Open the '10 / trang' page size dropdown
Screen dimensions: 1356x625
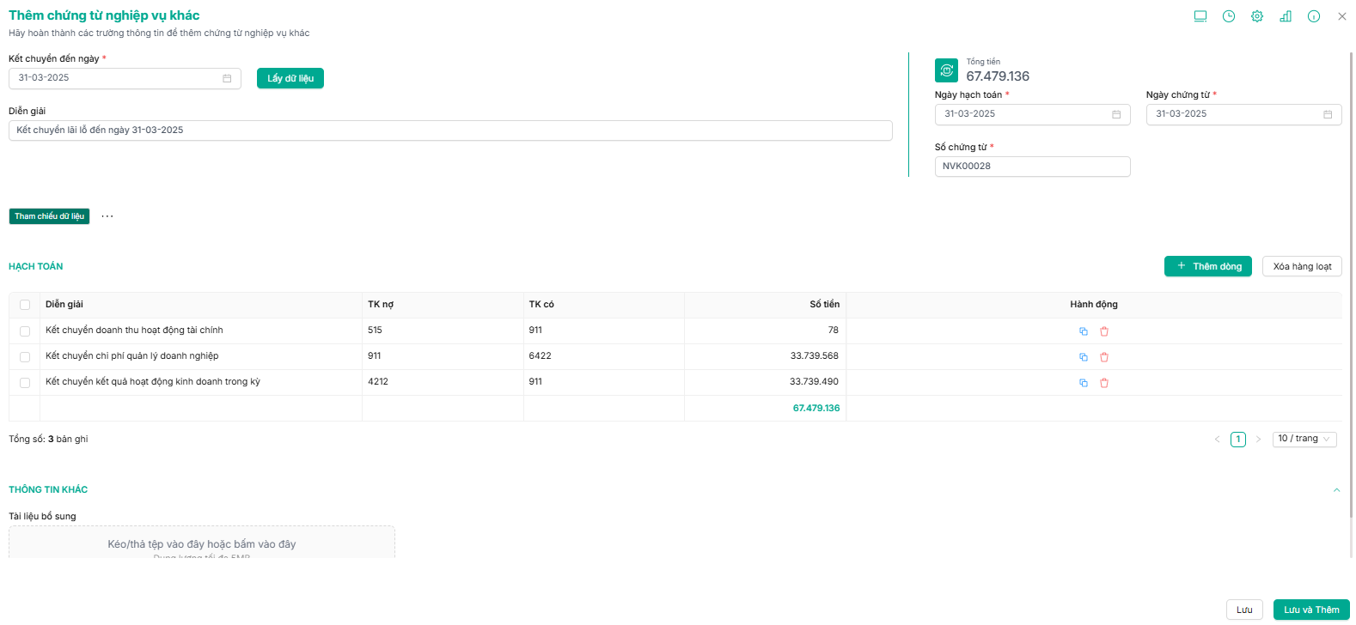(x=1304, y=439)
